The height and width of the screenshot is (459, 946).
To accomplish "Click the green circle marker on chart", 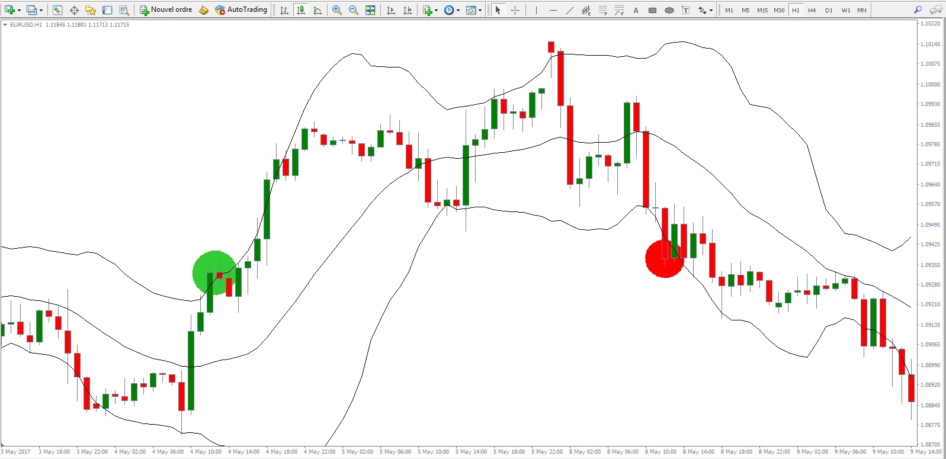I will (x=214, y=272).
